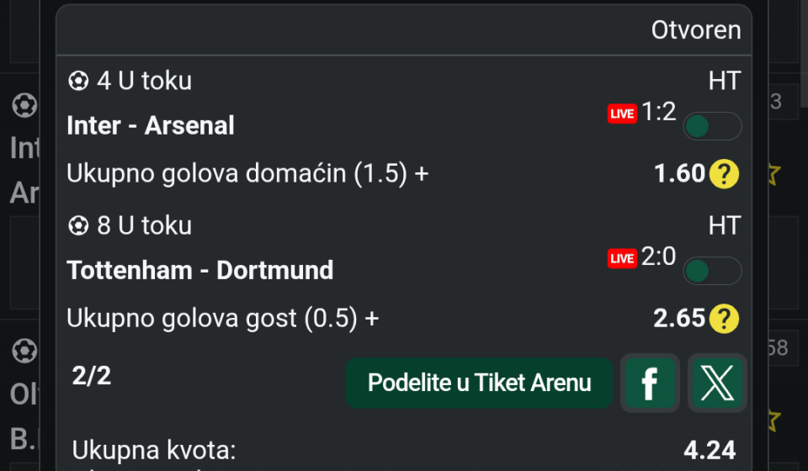Toggle the switch for the Inter - Arsenal match
The width and height of the screenshot is (808, 471).
712,126
